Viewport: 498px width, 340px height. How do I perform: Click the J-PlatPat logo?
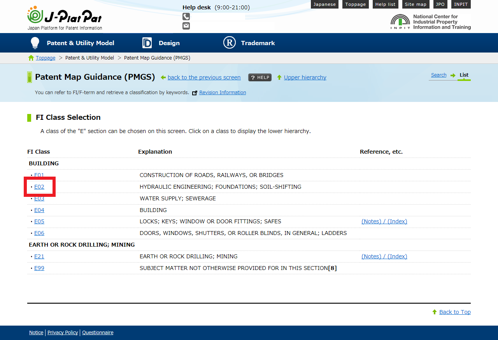[65, 18]
